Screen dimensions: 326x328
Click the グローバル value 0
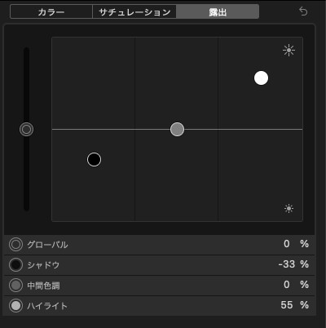287,244
